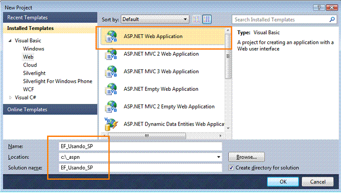The height and width of the screenshot is (193, 341).
Task: Click the help question mark button
Action: click(x=319, y=8)
